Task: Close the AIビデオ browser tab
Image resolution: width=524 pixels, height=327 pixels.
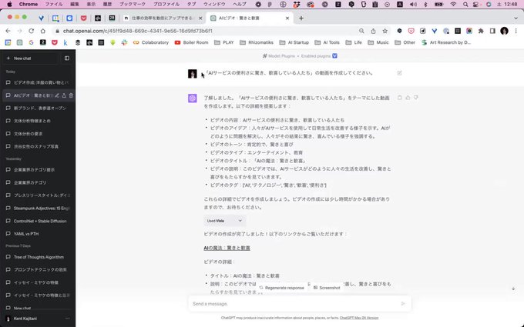Action: coord(287,18)
